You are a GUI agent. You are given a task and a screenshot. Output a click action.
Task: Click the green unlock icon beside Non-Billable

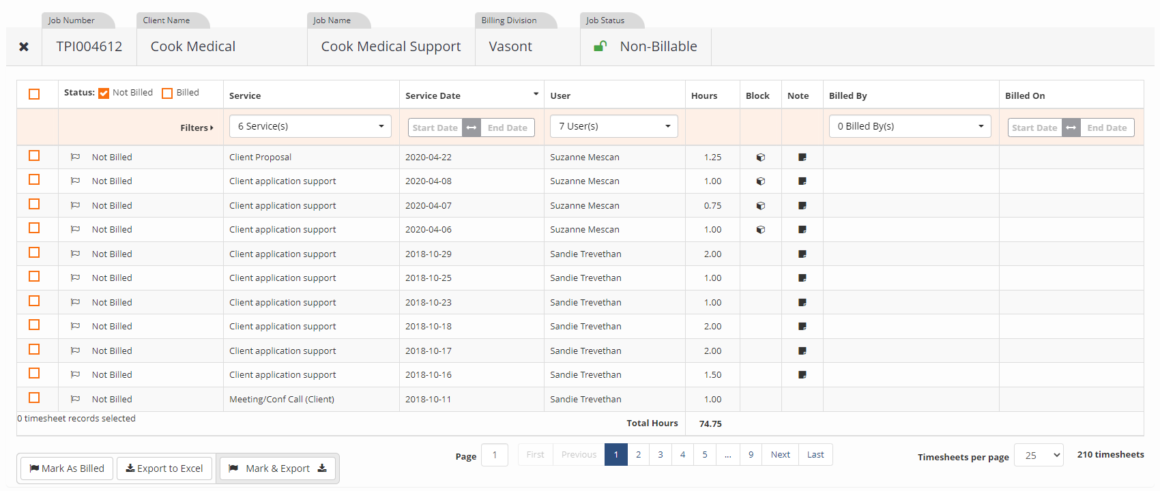tap(600, 46)
